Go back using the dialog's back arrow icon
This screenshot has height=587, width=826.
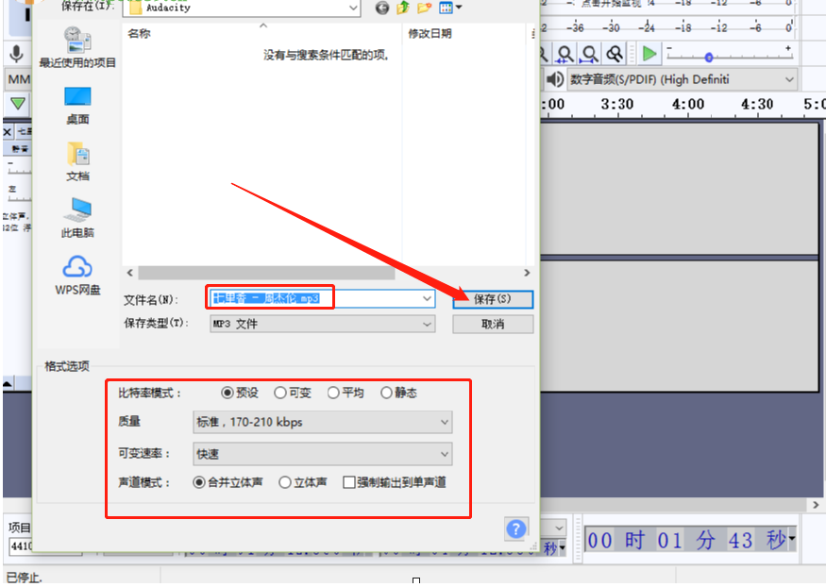382,8
